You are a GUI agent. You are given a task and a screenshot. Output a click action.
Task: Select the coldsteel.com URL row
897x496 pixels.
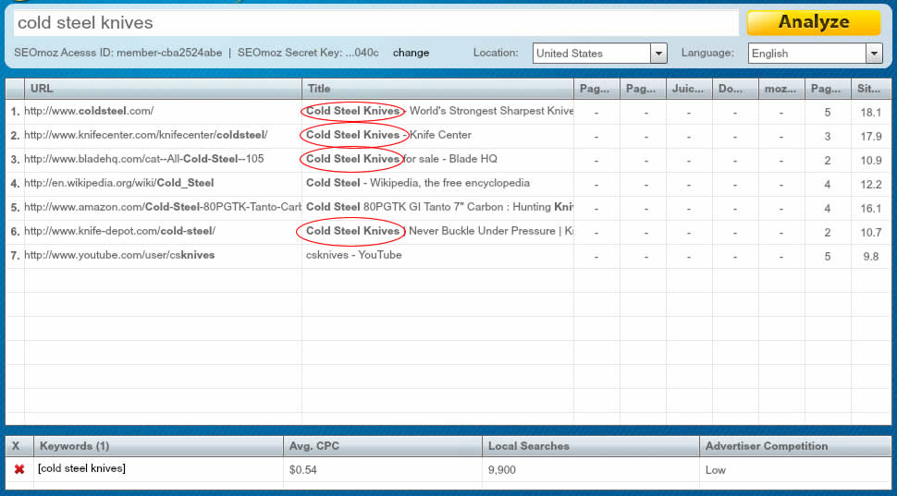click(x=89, y=112)
